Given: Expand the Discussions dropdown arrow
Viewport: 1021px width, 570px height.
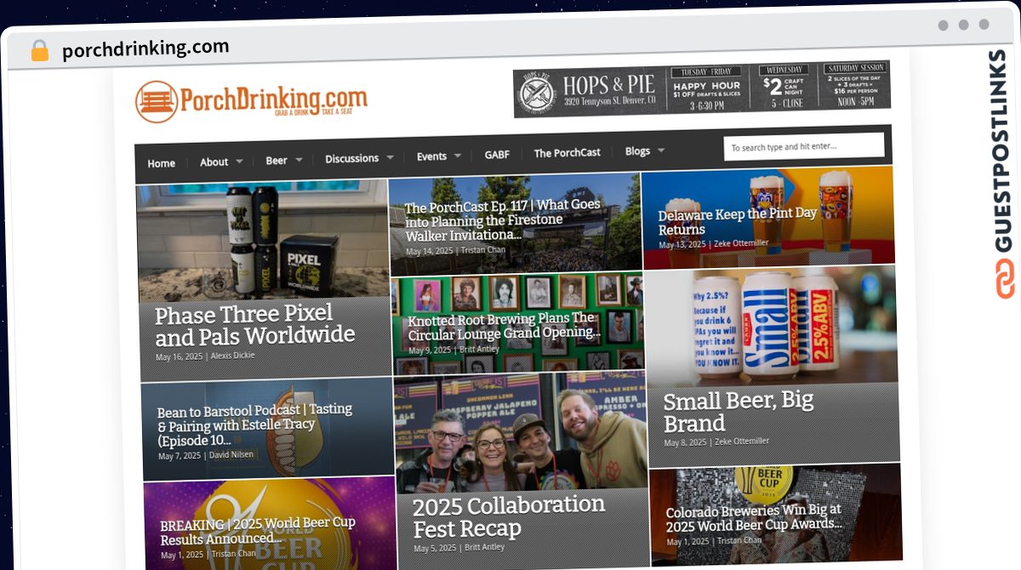Looking at the screenshot, I should pyautogui.click(x=390, y=157).
